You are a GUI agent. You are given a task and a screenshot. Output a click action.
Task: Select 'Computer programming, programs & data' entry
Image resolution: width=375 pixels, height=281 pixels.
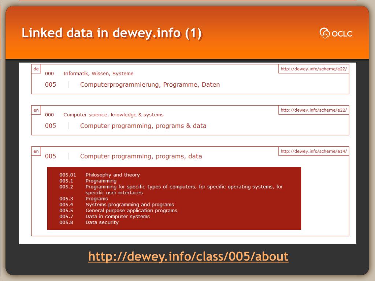[x=143, y=126]
